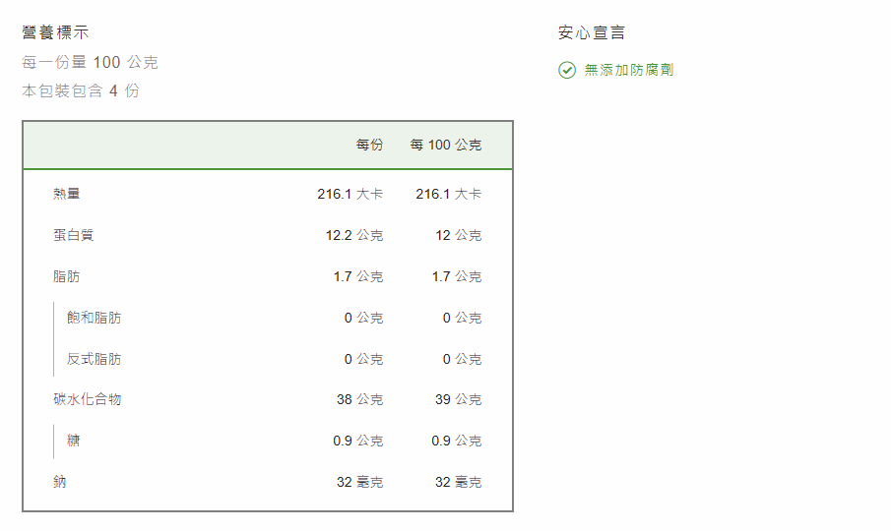Click the 鈉 row label
The height and width of the screenshot is (531, 891).
pyautogui.click(x=60, y=482)
